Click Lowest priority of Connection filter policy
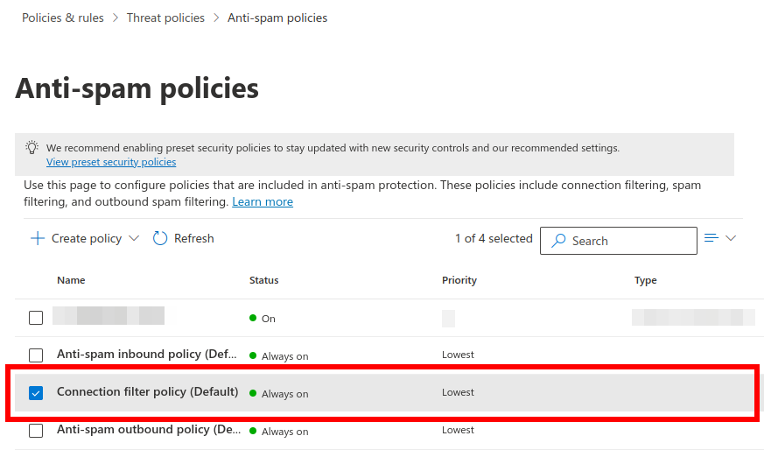This screenshot has width=764, height=464. coord(458,392)
